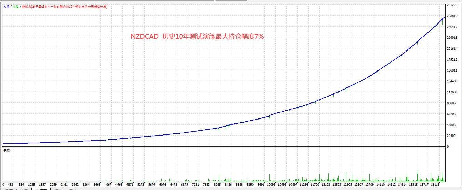Click the 6478 tick label on the trade axis
Viewport: 462px width, 190px height.
coord(174,185)
